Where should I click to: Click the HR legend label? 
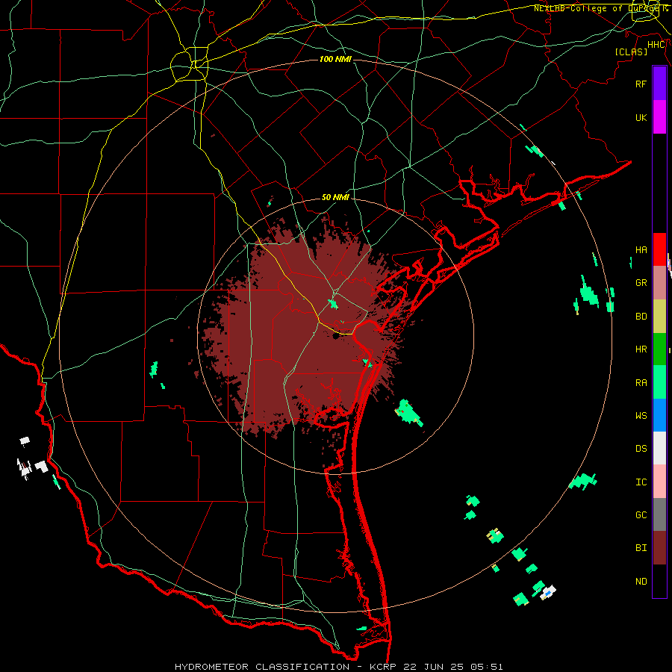coord(641,349)
